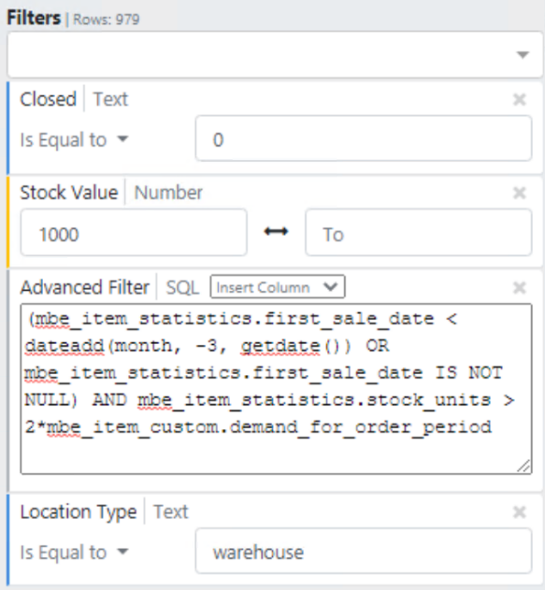Click the 'Number' type label
Viewport: 545px width, 590px height.
pyautogui.click(x=168, y=193)
